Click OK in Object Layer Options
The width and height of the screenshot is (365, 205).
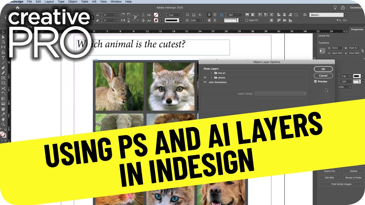click(x=323, y=69)
